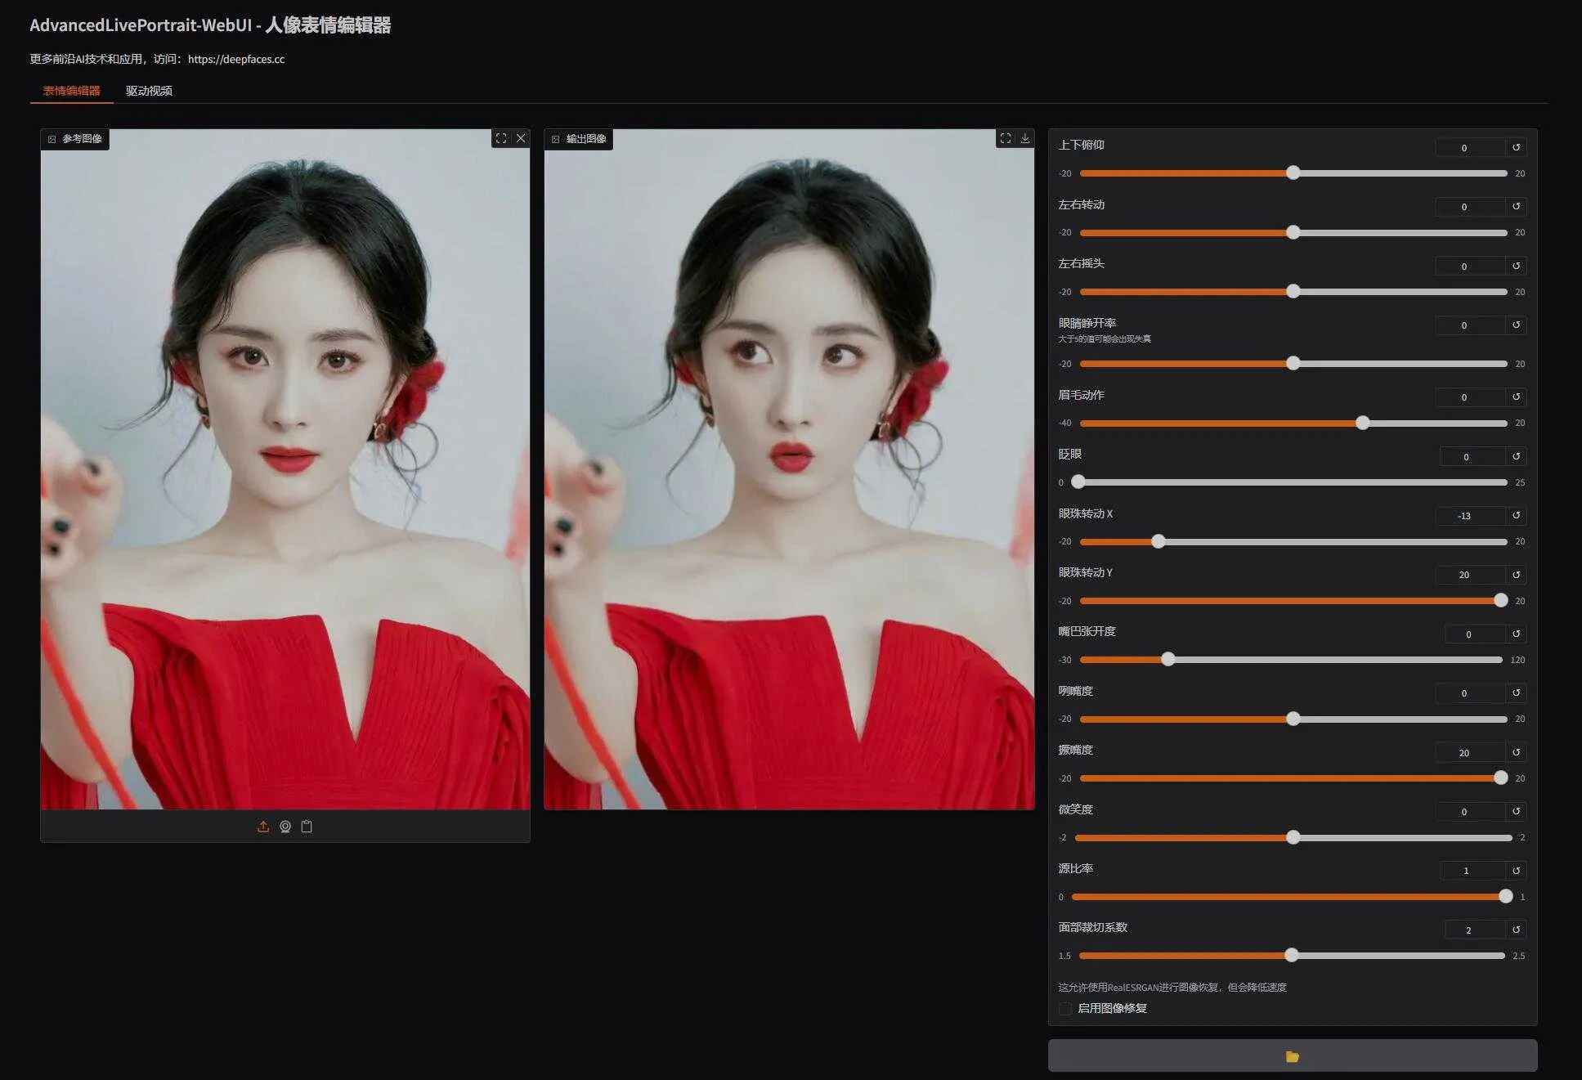The height and width of the screenshot is (1080, 1582).
Task: Reset the 撅嘴度 slider value
Action: [x=1516, y=752]
